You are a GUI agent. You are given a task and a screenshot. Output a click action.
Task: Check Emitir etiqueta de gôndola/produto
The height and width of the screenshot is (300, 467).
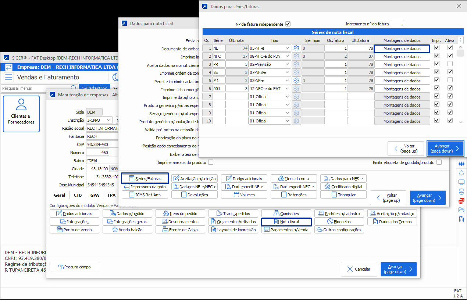(439, 162)
